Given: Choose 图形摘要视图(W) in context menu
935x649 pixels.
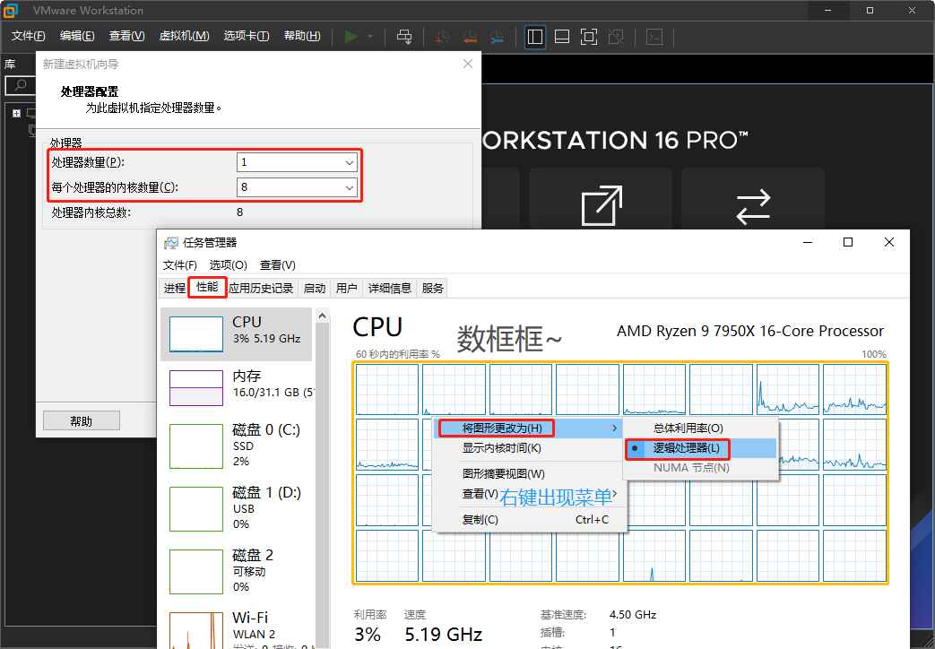Looking at the screenshot, I should click(528, 473).
